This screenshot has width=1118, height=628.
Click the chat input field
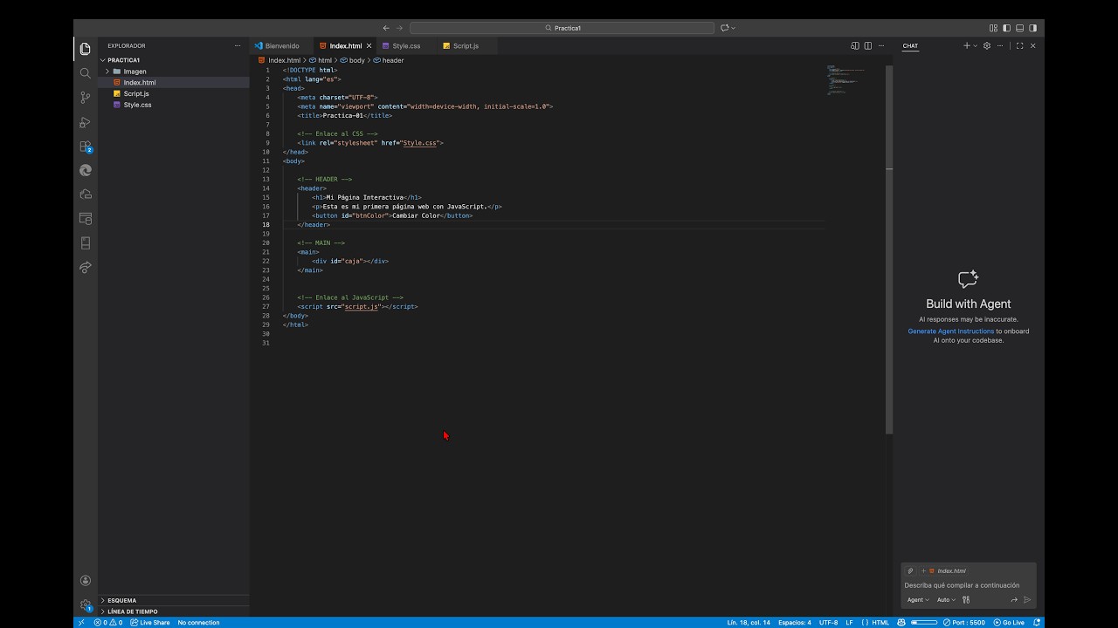969,585
